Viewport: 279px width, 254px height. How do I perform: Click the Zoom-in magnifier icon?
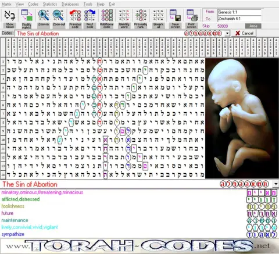pos(44,16)
